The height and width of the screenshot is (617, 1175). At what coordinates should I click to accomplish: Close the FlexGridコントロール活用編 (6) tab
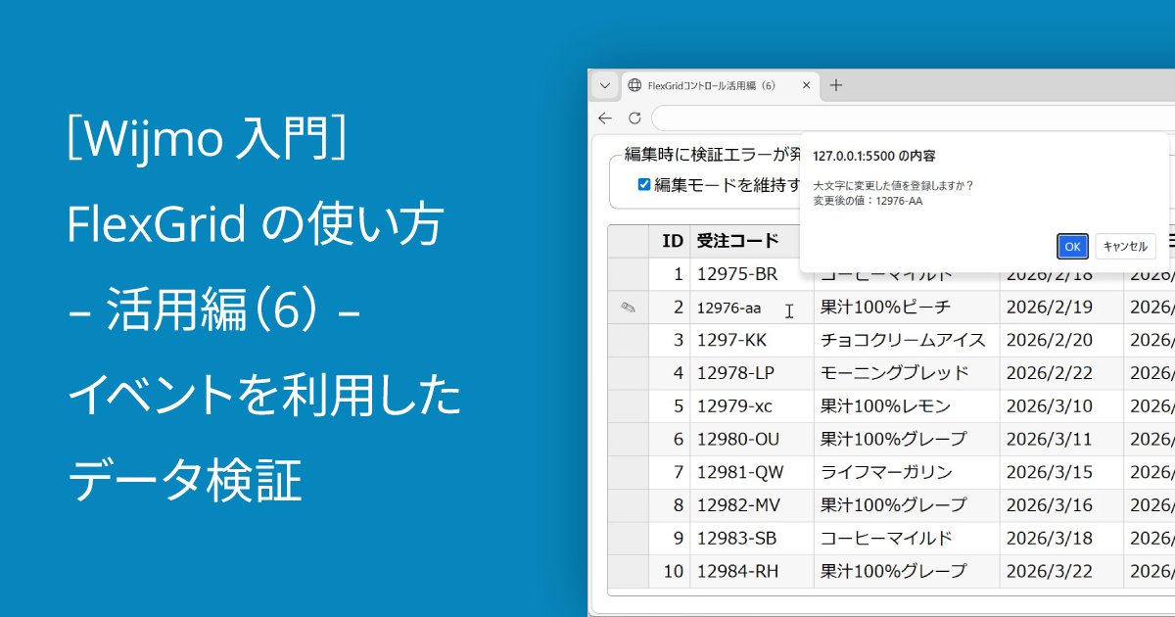click(x=807, y=85)
